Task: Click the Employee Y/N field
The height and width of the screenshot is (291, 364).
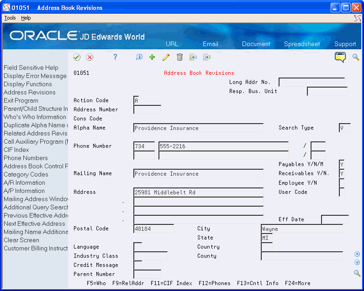Action: pos(342,183)
